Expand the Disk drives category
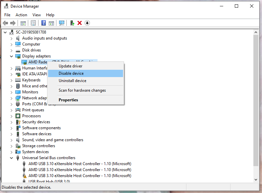262x193 pixels. pos(11,50)
